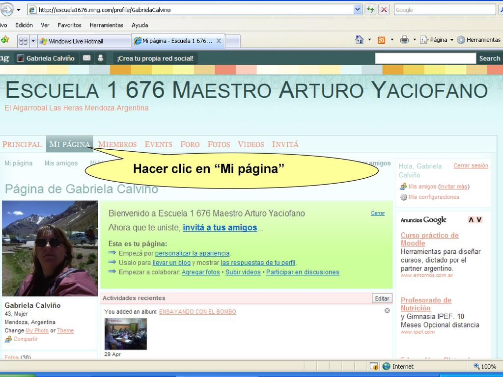Click the Print icon
Image resolution: width=503 pixels, height=377 pixels.
pyautogui.click(x=404, y=40)
